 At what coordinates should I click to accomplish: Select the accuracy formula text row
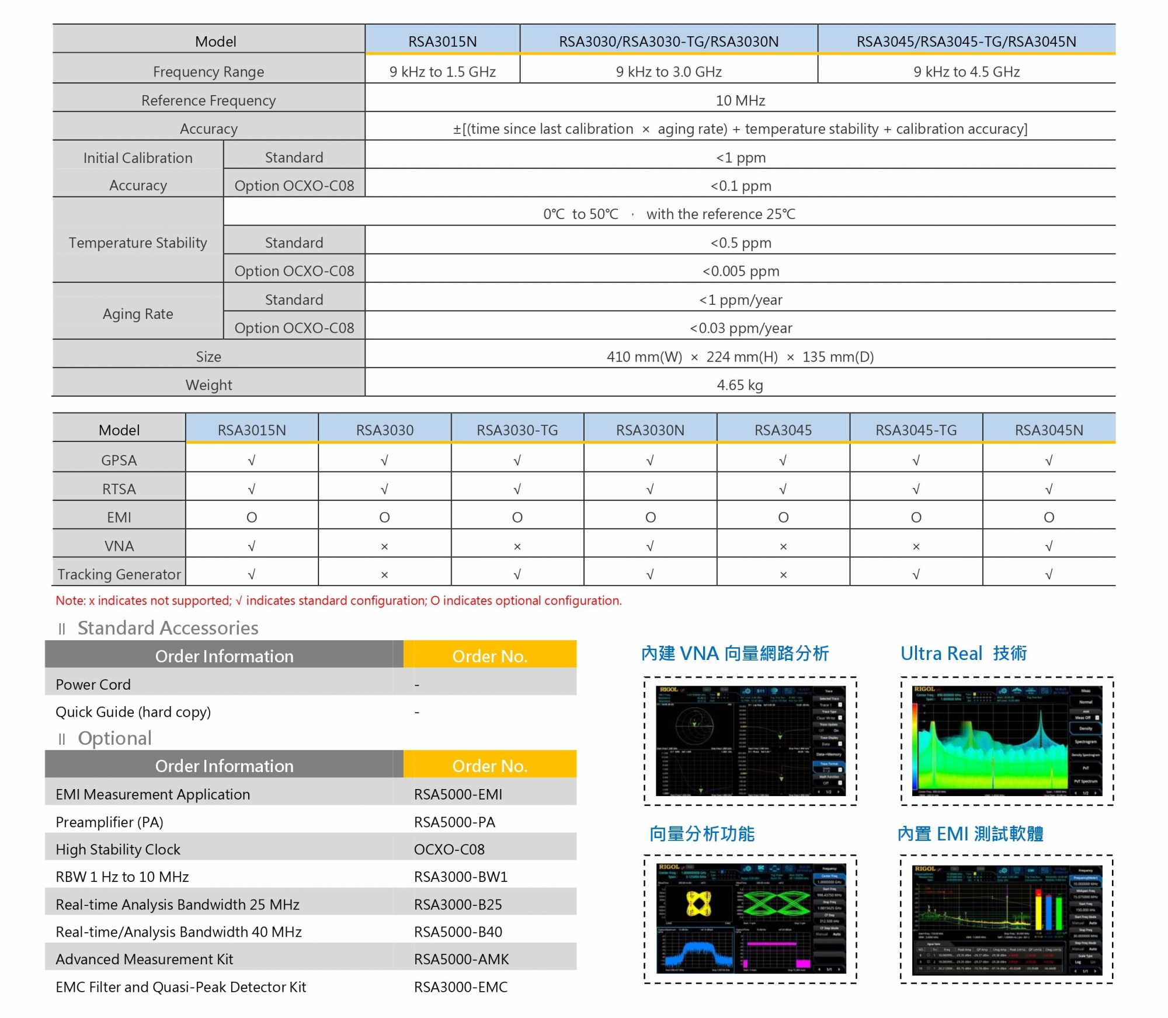741,128
